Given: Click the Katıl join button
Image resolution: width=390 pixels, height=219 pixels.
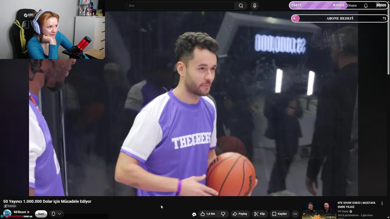Looking at the screenshot, I should coord(41,214).
